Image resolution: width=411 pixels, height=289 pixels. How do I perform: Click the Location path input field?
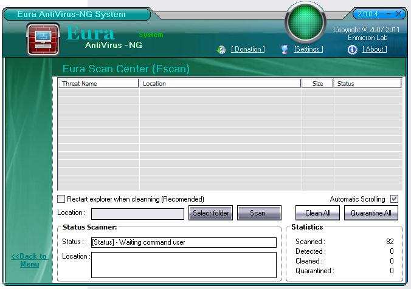pos(137,214)
